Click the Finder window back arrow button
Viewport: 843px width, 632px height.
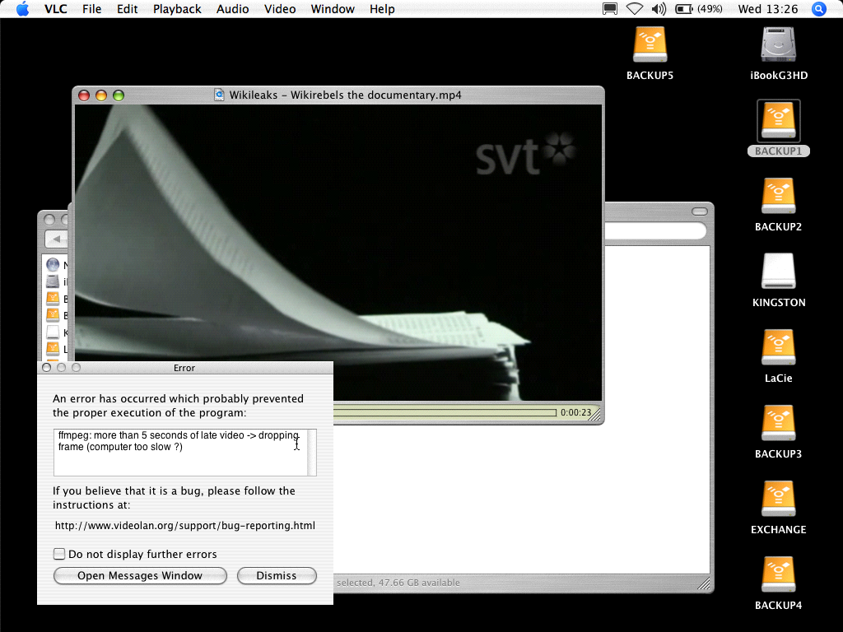tap(57, 239)
